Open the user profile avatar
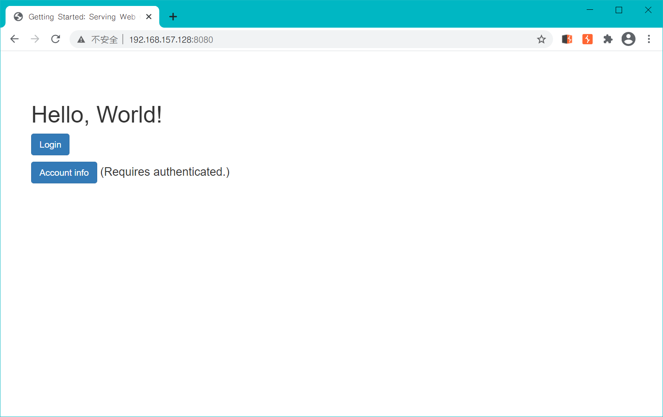This screenshot has height=417, width=663. point(628,39)
